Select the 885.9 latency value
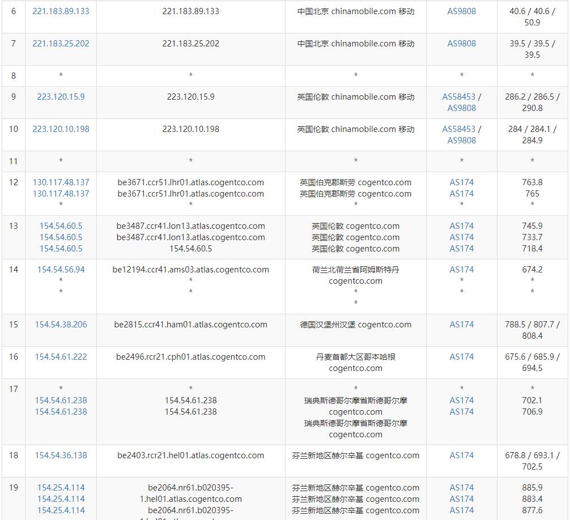Viewport: 570px width, 520px height. (532, 488)
